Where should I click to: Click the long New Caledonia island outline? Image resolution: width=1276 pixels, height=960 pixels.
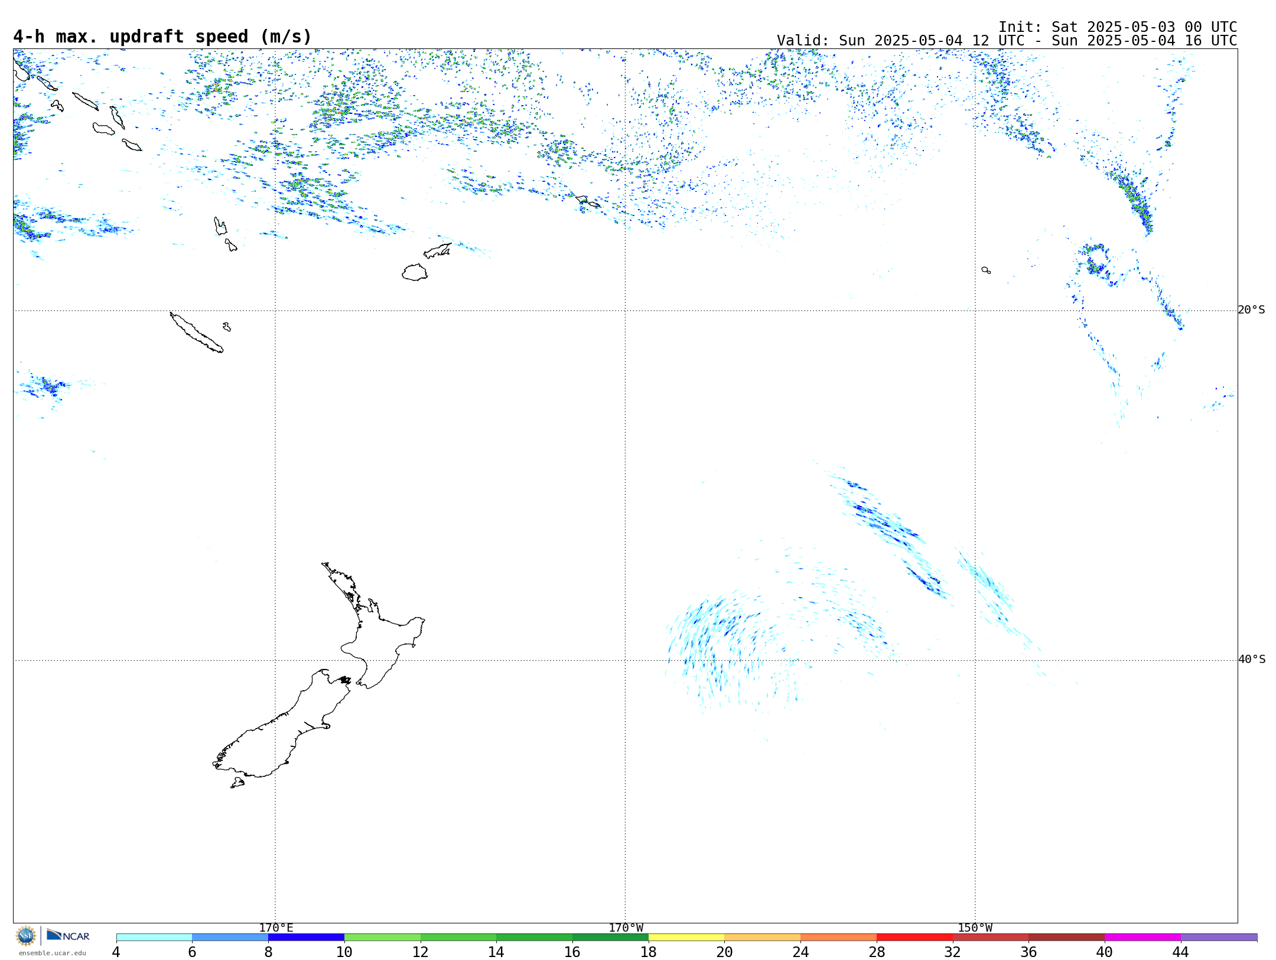[x=196, y=333]
